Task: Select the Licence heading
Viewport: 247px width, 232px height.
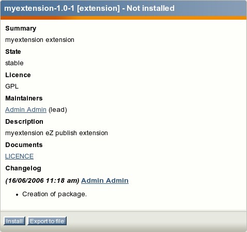Action: pyautogui.click(x=18, y=75)
